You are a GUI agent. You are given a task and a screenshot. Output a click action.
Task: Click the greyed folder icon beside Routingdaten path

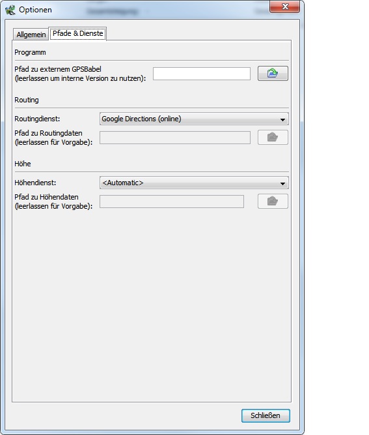pyautogui.click(x=273, y=138)
